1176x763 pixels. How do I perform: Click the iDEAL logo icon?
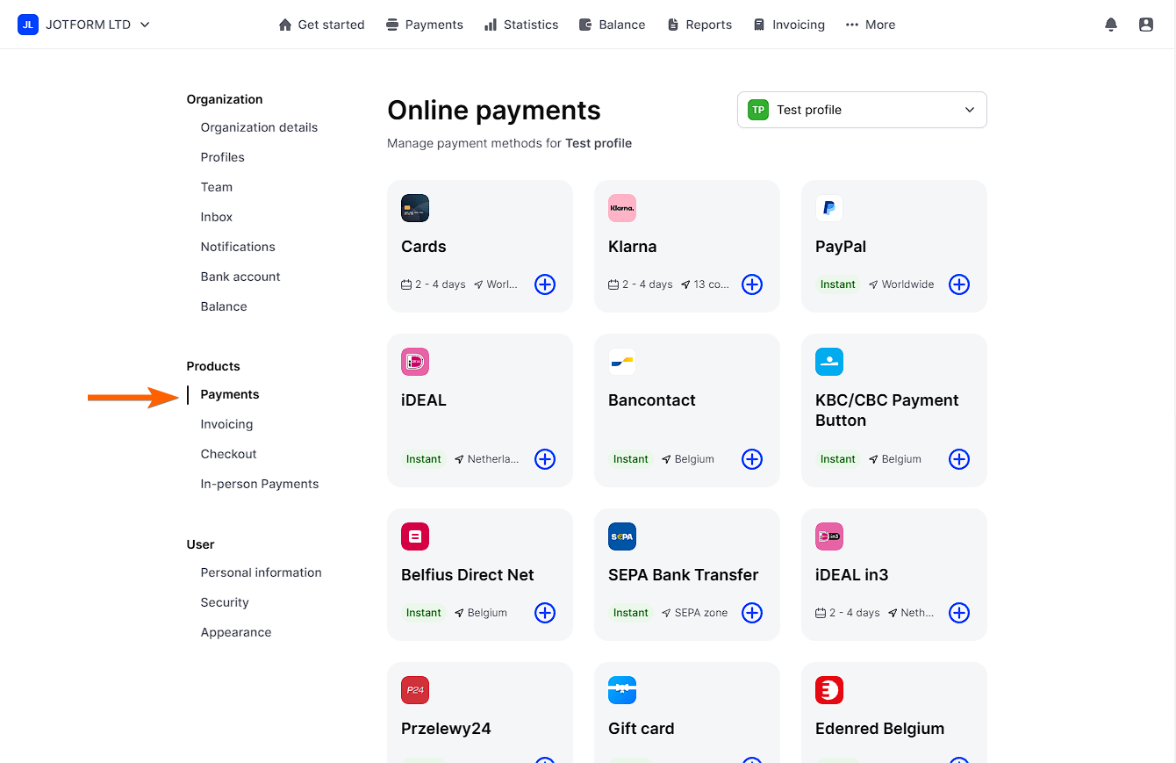(415, 362)
